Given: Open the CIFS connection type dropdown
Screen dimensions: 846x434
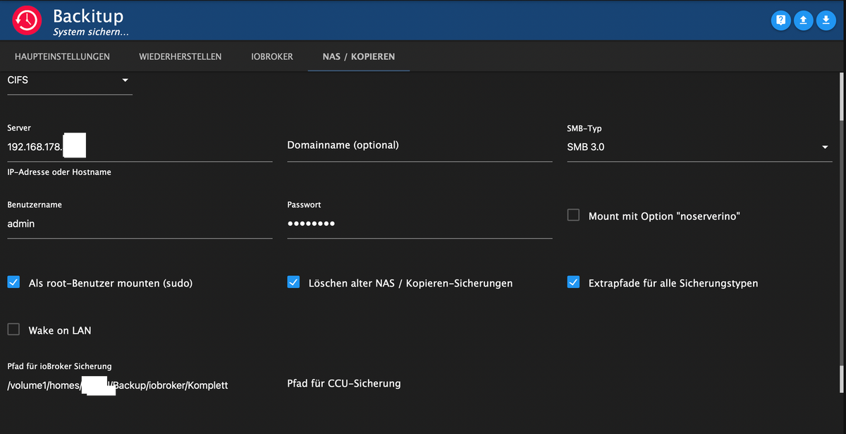Looking at the screenshot, I should (69, 80).
